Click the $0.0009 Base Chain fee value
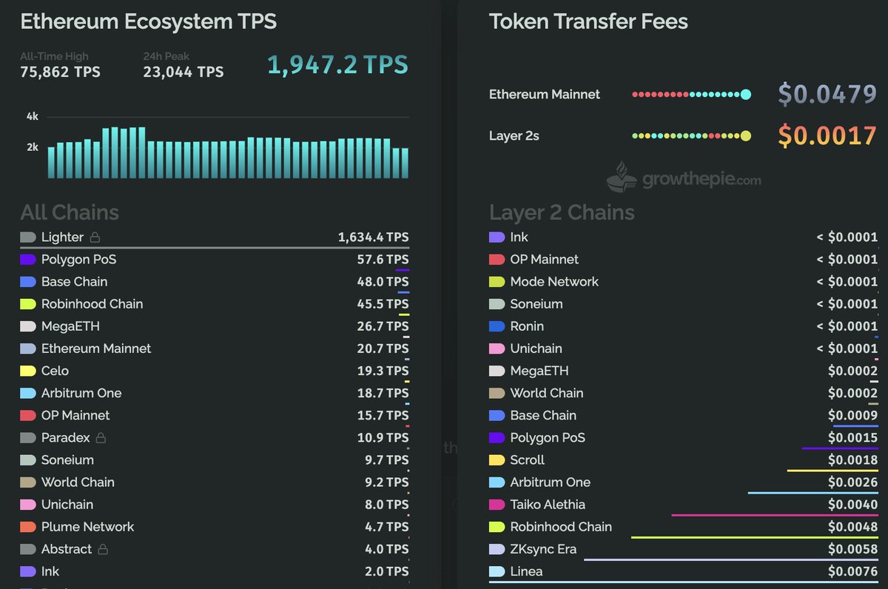Viewport: 888px width, 589px height. tap(852, 415)
